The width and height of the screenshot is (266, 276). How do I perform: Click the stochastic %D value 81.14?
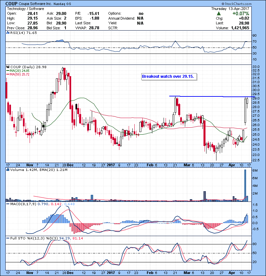coord(77,238)
